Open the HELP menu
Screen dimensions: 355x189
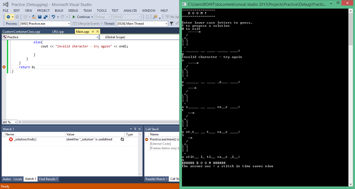(164, 10)
